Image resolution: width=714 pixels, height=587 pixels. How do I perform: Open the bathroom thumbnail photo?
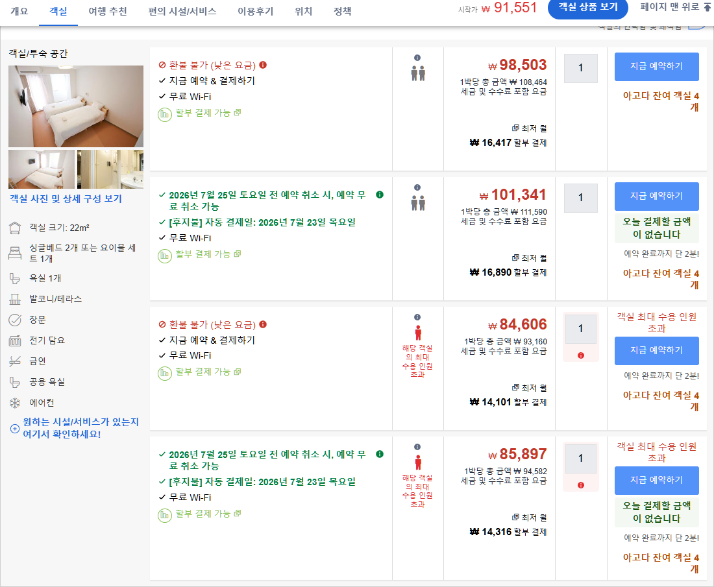pyautogui.click(x=110, y=169)
